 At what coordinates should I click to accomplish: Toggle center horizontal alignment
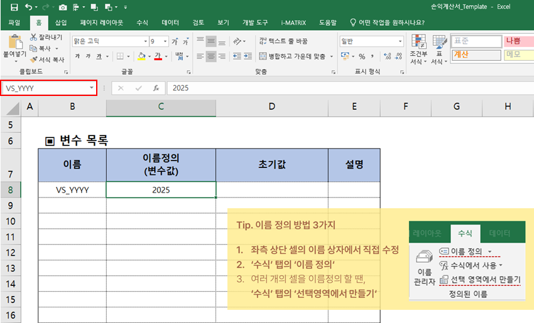(211, 56)
